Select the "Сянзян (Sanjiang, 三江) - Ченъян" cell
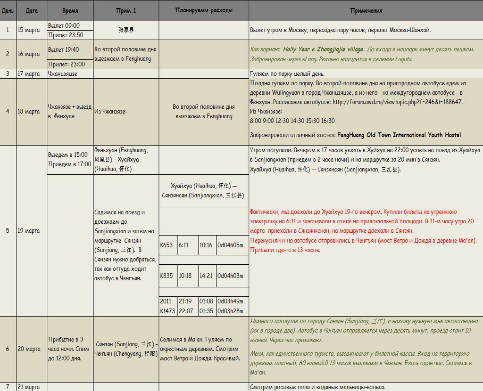Screen dimensions: 483x391 pos(126,349)
